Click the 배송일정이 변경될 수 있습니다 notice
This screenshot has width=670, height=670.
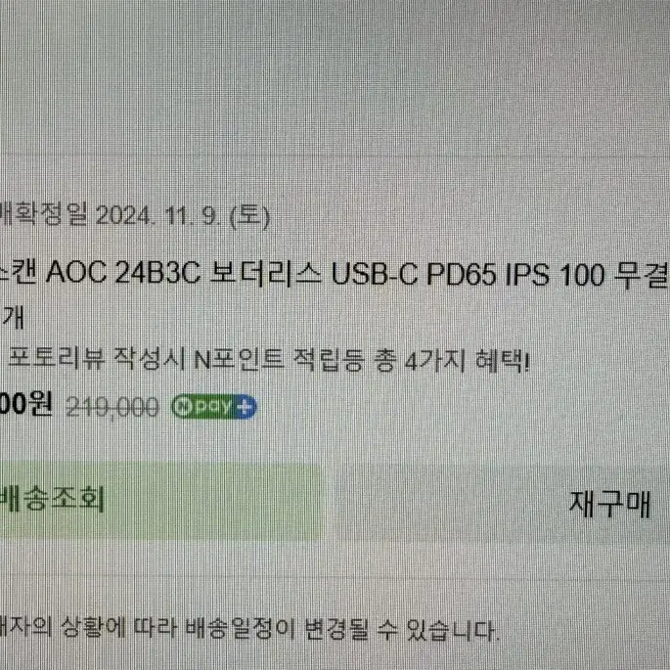click(342, 629)
